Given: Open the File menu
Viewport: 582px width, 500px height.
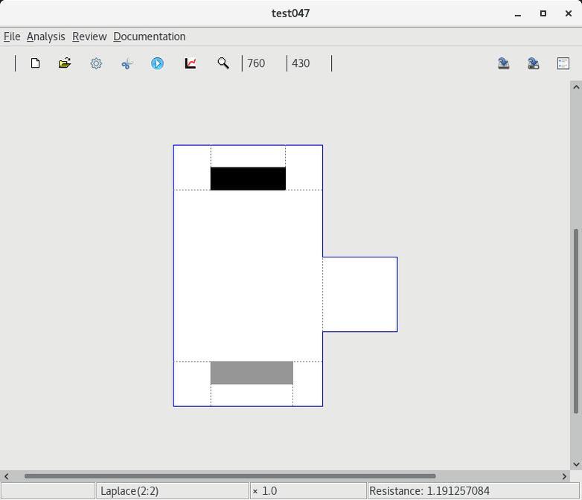Looking at the screenshot, I should [12, 36].
